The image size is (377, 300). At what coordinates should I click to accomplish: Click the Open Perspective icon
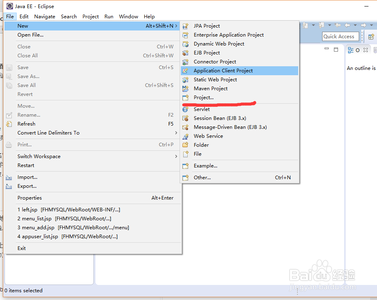(x=371, y=37)
